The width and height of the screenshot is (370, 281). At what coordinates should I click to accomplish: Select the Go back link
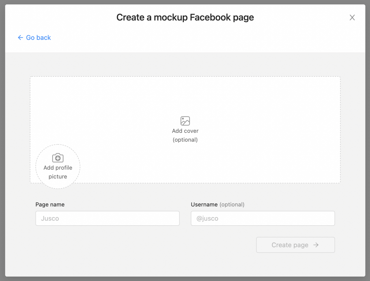(x=38, y=38)
